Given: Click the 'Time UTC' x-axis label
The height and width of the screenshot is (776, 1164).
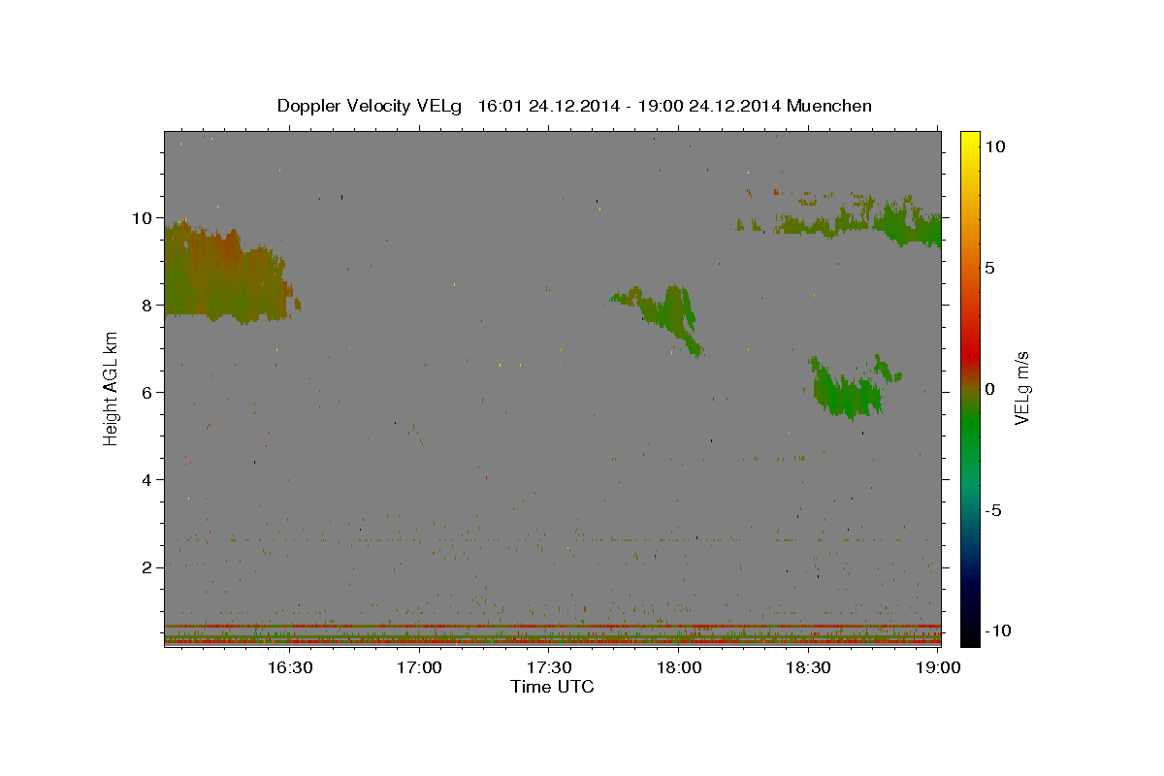Looking at the screenshot, I should coord(552,687).
